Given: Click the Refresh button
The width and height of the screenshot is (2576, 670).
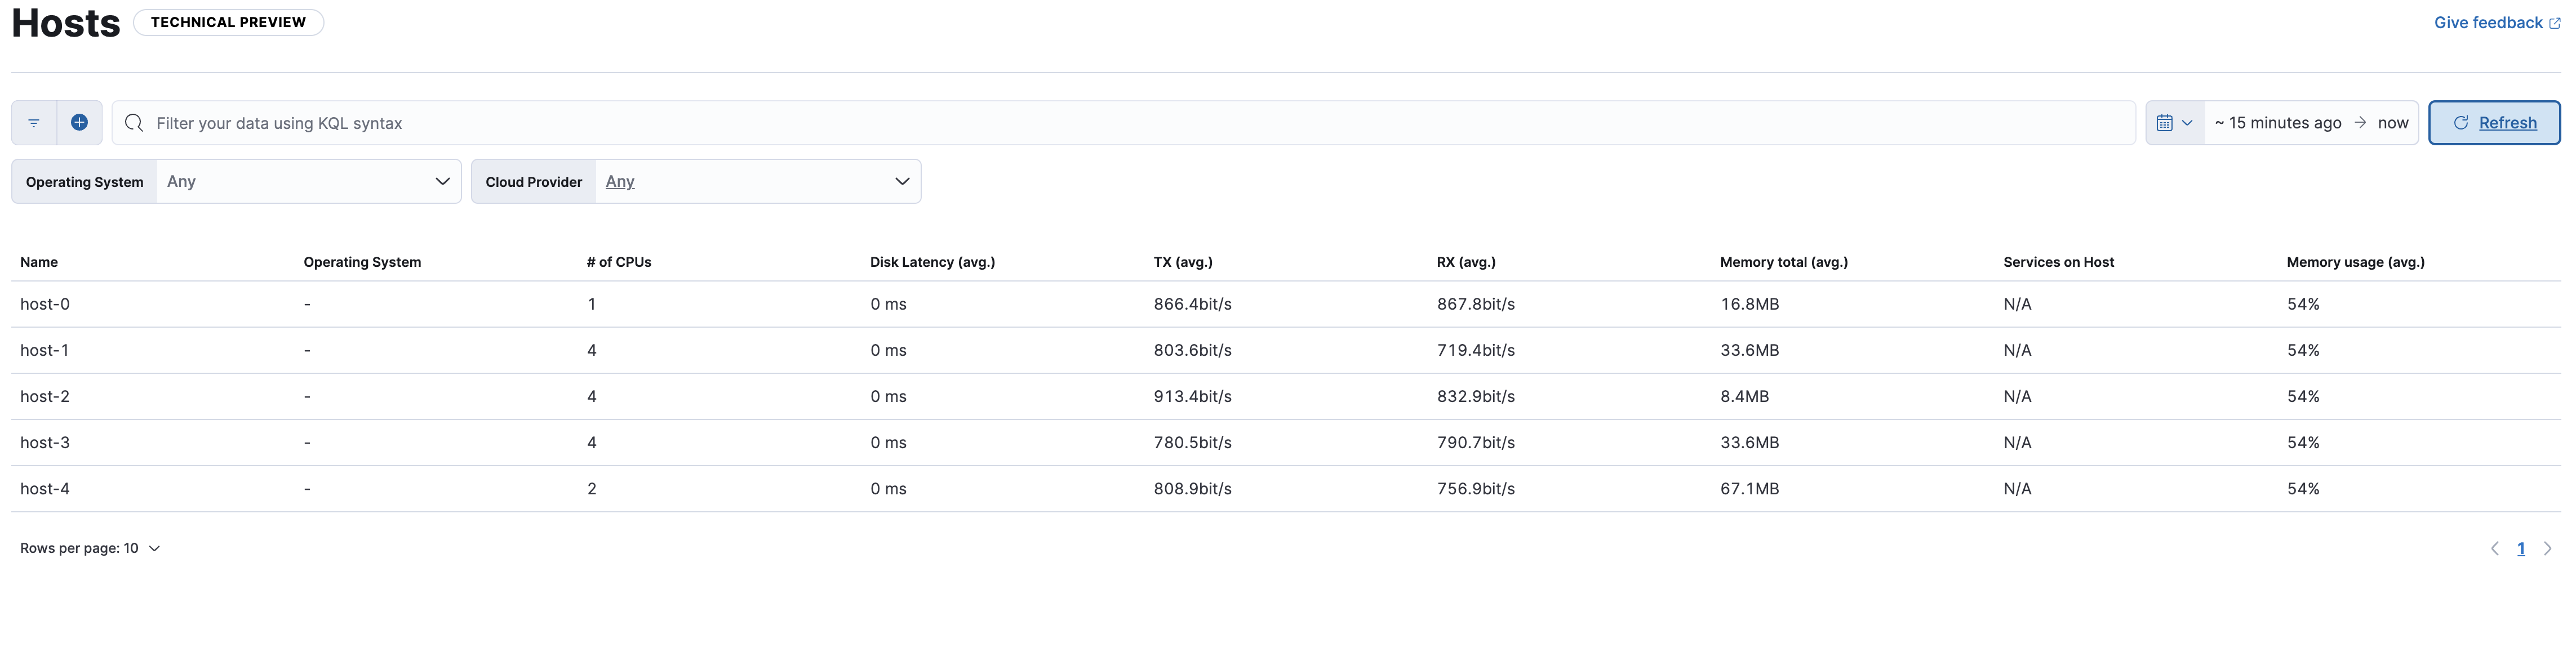Looking at the screenshot, I should coord(2494,122).
